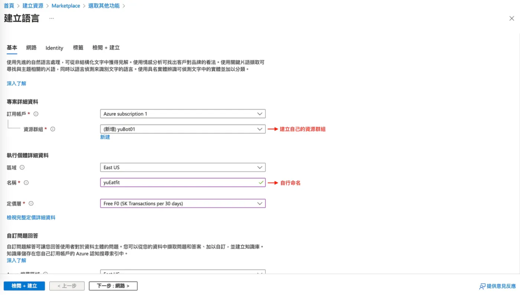Click info icon next to 訂用帳戶
Screen dimensions: 520x295
tap(36, 114)
